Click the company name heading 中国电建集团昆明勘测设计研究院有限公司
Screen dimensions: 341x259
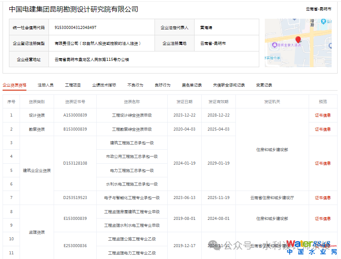click(74, 9)
